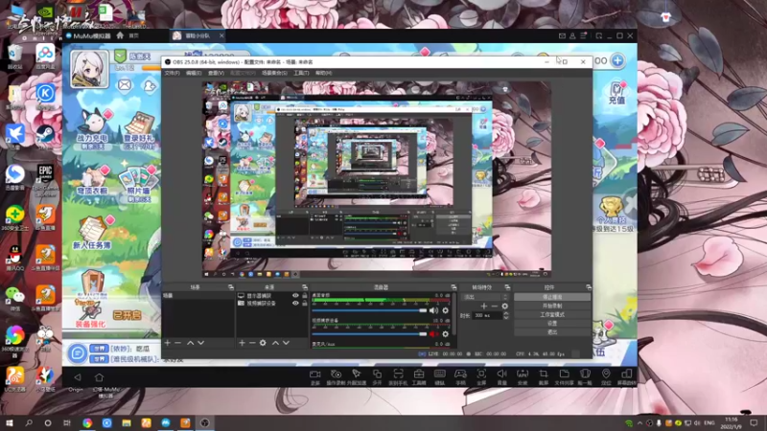Click desktop audio volume slider in mixer

pos(369,310)
